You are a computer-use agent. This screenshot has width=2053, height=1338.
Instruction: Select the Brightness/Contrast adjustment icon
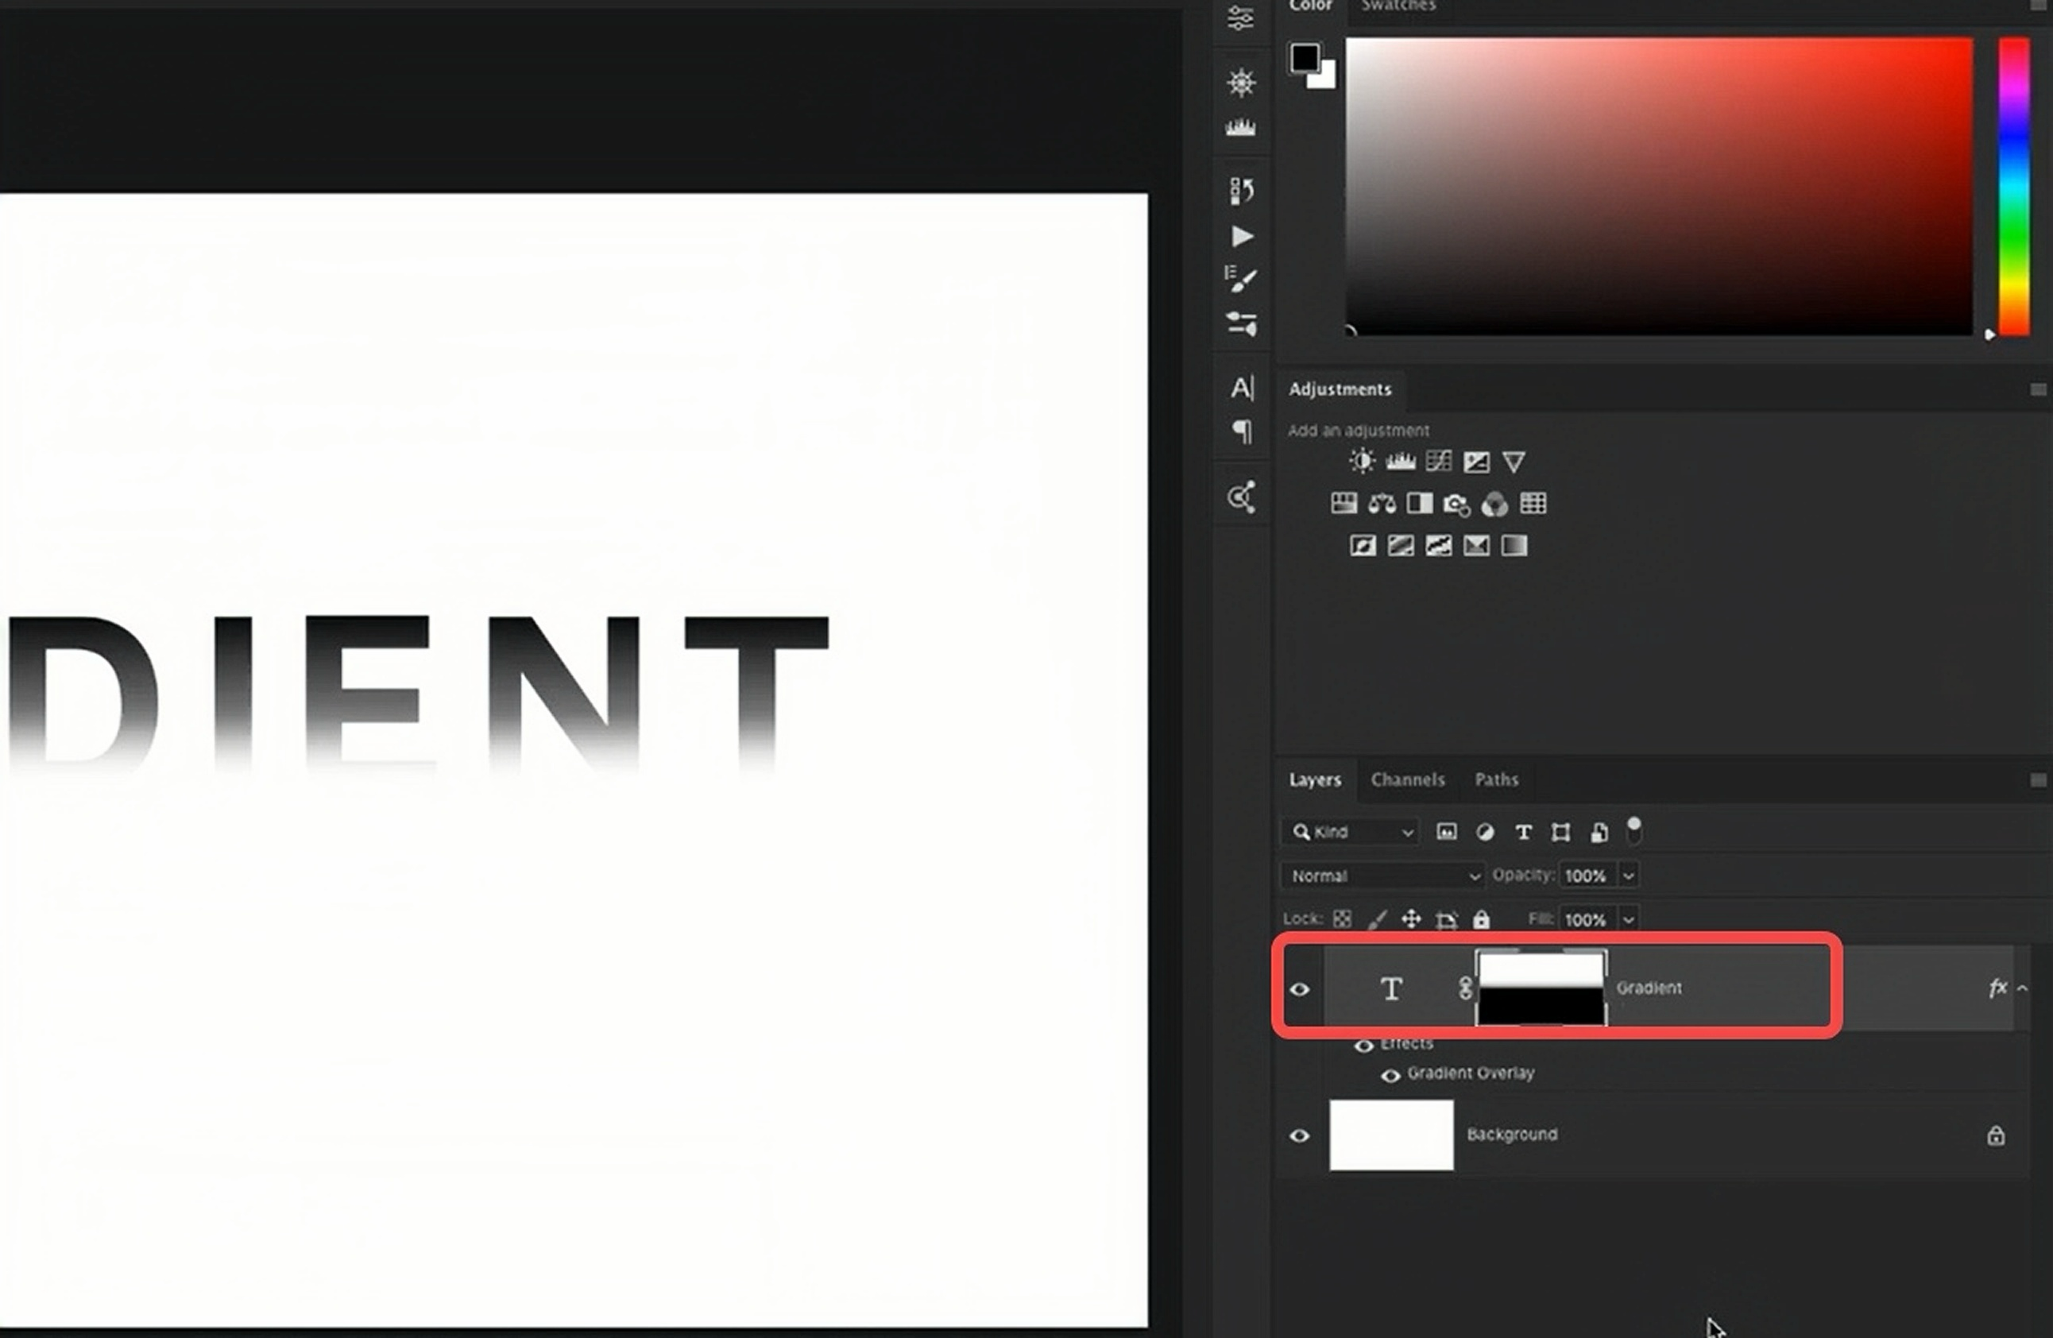(1361, 461)
